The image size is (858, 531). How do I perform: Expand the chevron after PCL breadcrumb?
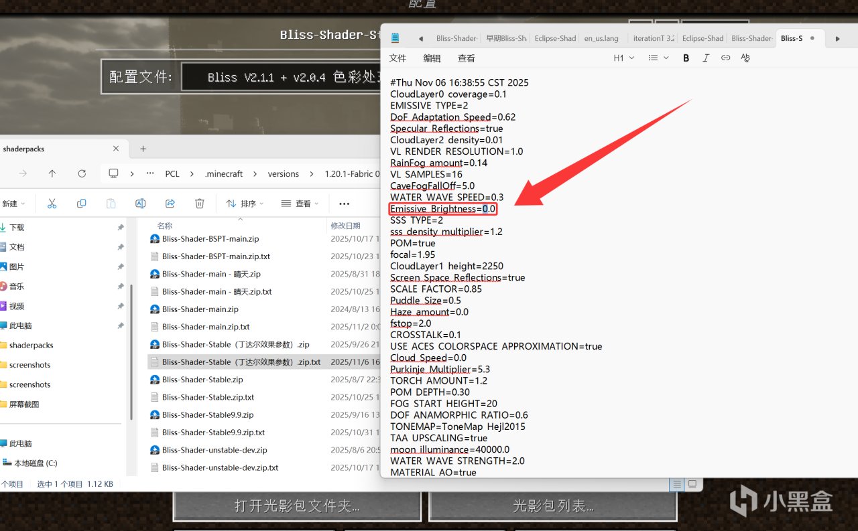192,173
